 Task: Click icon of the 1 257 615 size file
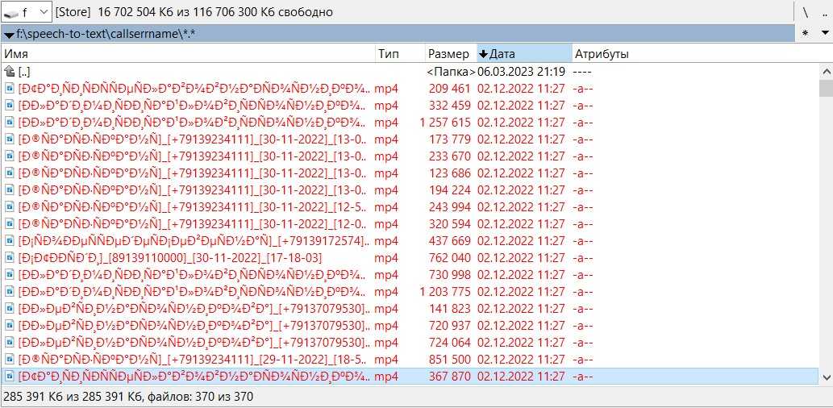tap(10, 123)
